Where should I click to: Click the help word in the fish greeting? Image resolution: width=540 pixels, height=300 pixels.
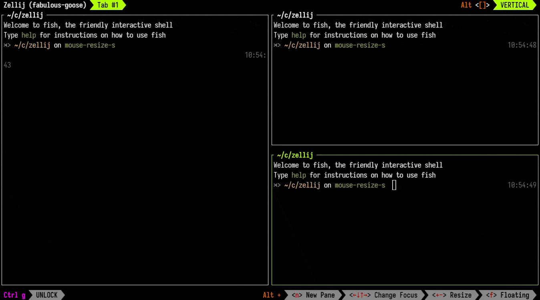[298, 175]
